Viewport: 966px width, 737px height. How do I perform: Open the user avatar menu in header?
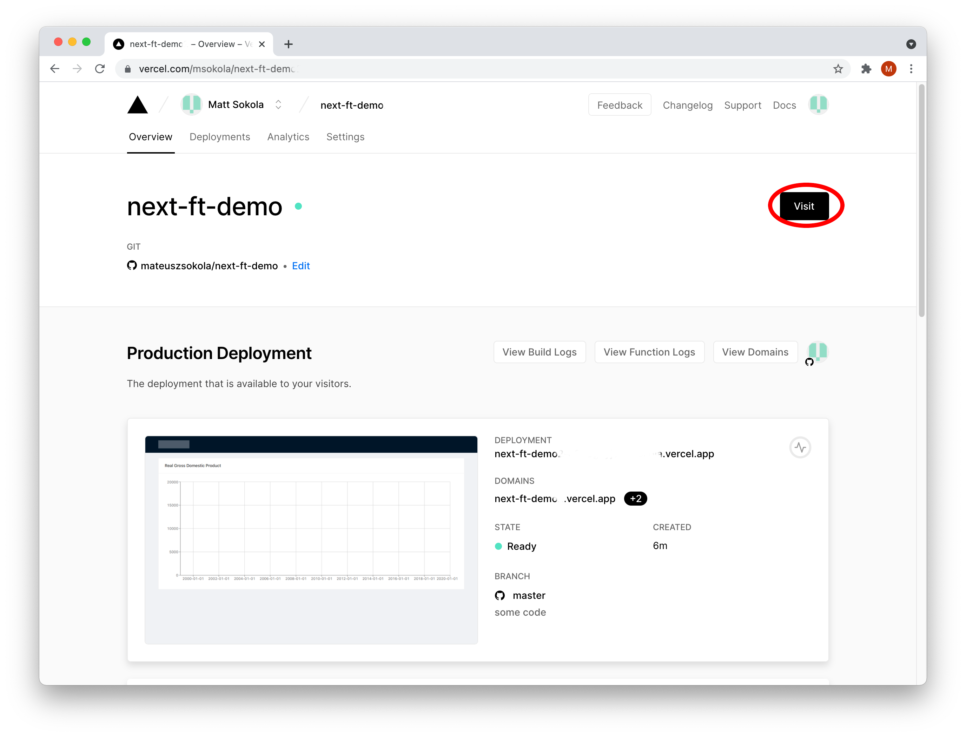pyautogui.click(x=819, y=104)
